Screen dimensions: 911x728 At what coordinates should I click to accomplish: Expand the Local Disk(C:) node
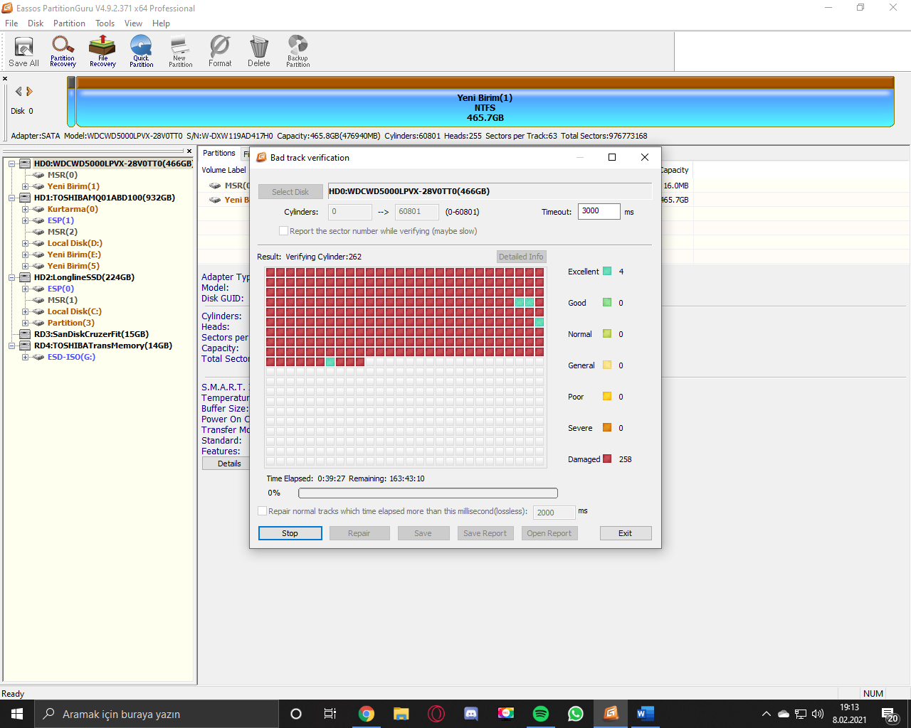(x=25, y=311)
